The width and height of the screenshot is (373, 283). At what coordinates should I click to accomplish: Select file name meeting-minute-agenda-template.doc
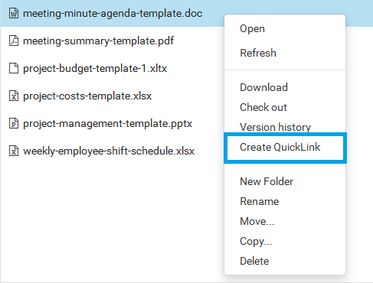pos(113,13)
